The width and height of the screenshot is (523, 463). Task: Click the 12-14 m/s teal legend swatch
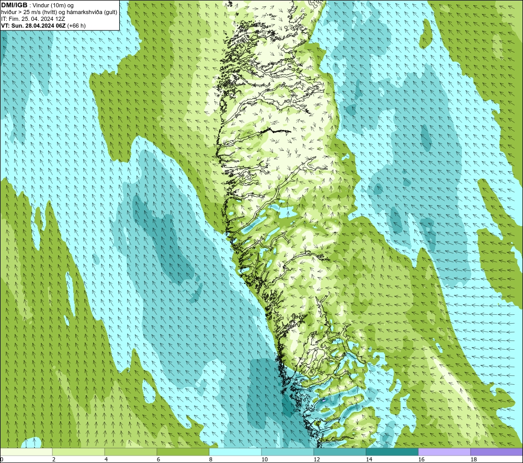click(x=339, y=452)
